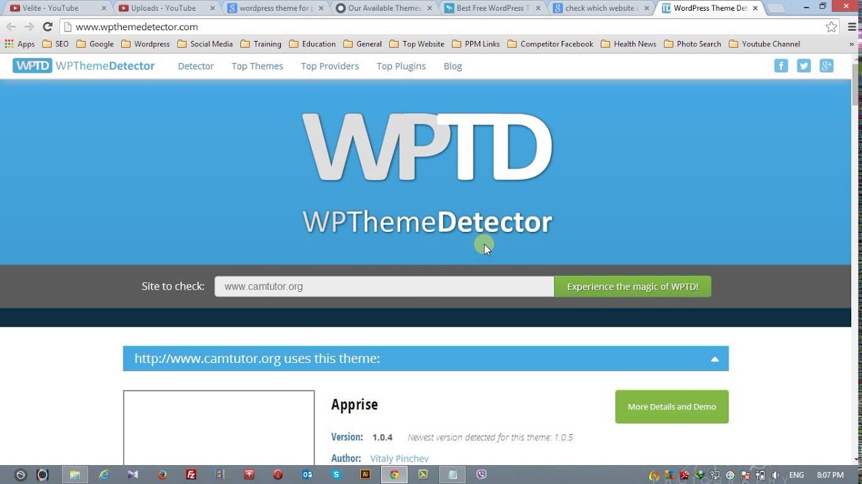
Task: Open the Top Website bookmarks folder
Action: tap(417, 44)
